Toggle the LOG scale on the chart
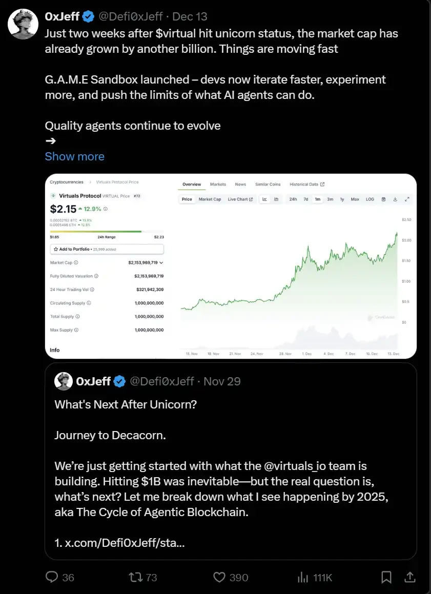Image resolution: width=431 pixels, height=594 pixels. pyautogui.click(x=370, y=199)
